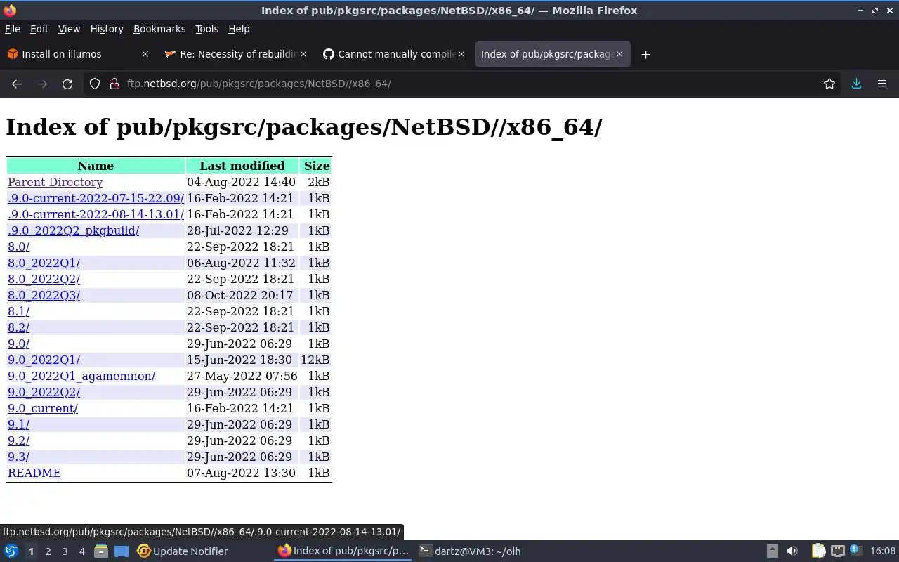Open the Edit menu

39,29
